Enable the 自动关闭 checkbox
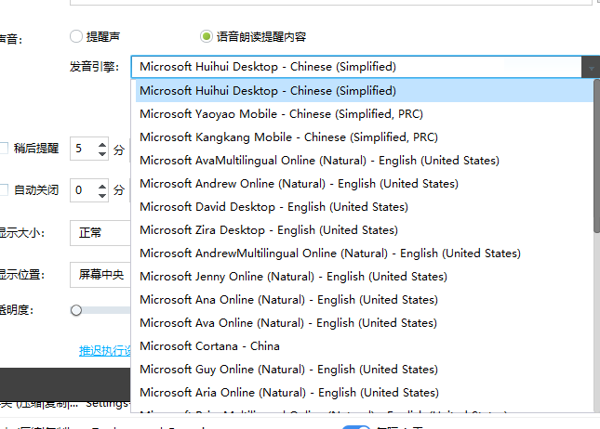600x429 pixels. [x=4, y=189]
